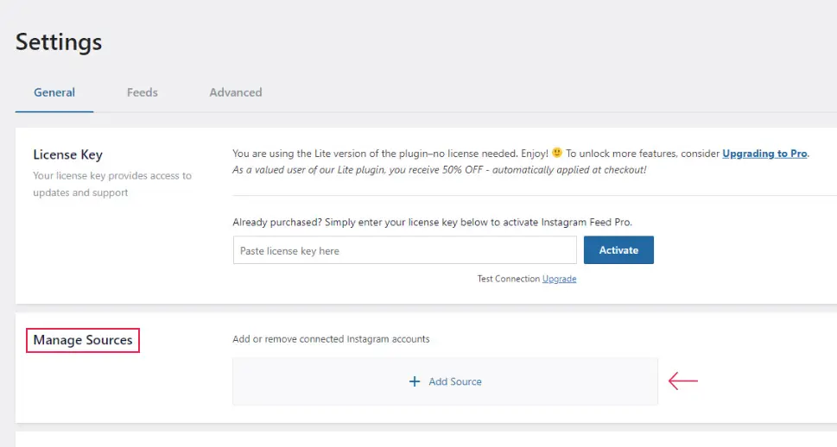Click the Test Connection text

(508, 279)
